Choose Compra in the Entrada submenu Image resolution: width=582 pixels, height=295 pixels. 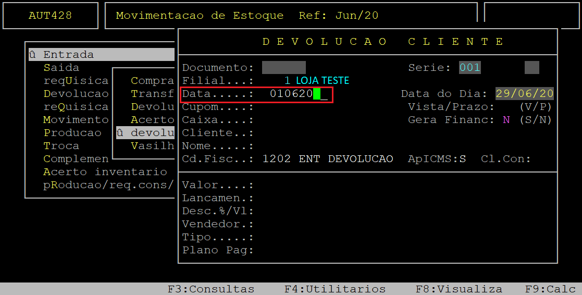point(152,81)
